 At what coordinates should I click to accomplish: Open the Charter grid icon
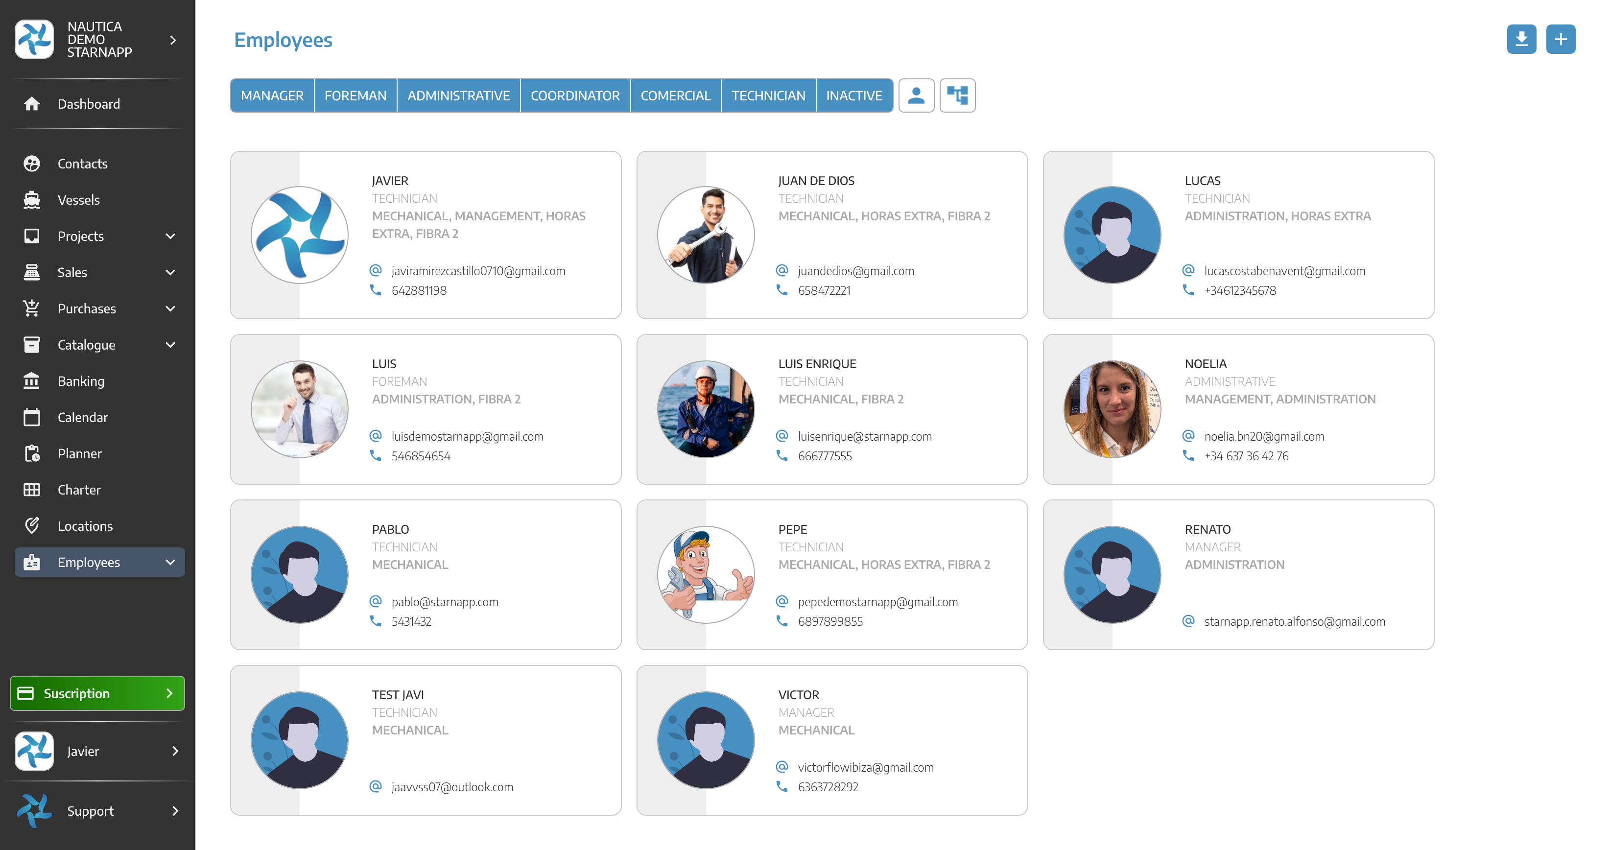[32, 490]
